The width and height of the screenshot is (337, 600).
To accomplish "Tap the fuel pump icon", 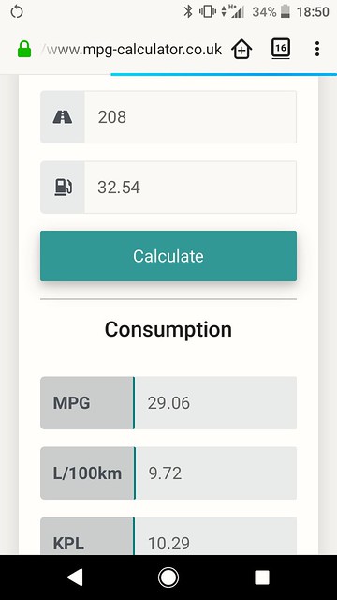I will point(63,187).
